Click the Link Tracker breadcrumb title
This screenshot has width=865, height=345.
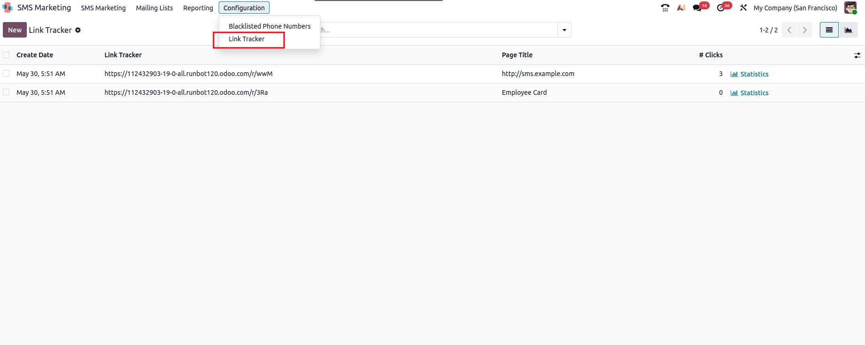click(x=50, y=30)
